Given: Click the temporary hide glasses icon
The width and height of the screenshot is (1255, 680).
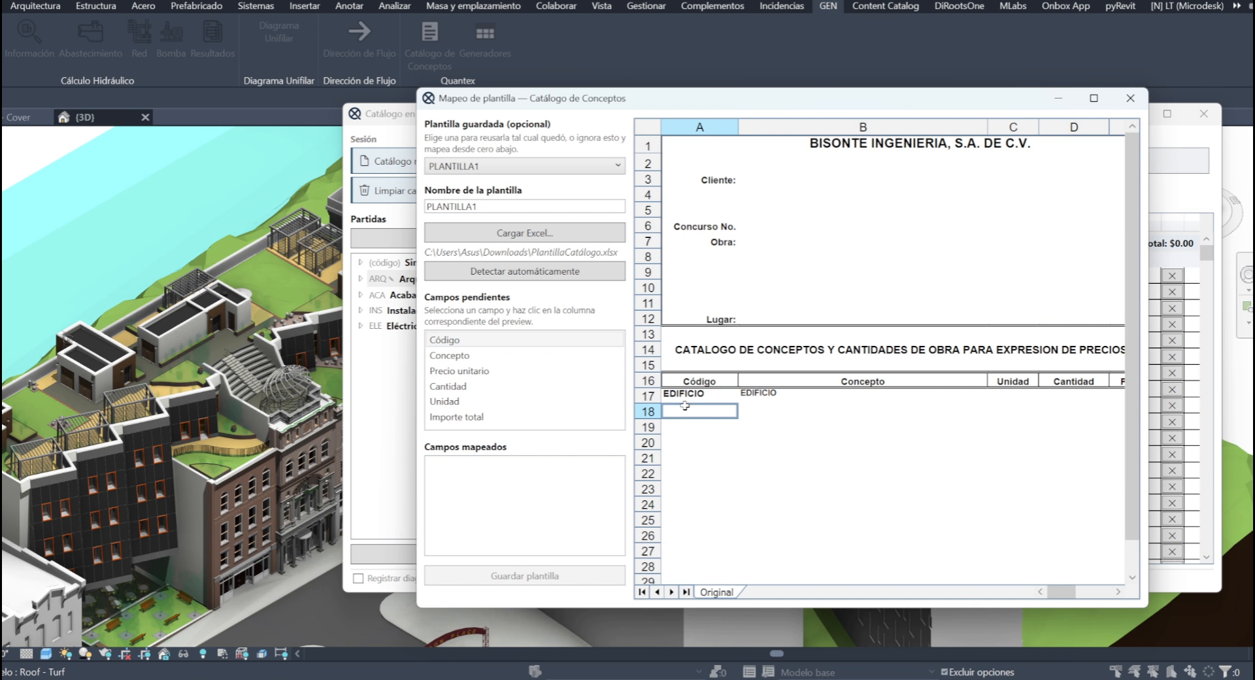Looking at the screenshot, I should 183,653.
